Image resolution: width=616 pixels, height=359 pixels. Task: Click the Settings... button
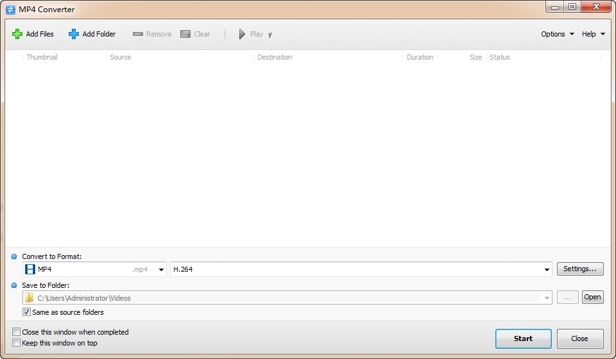click(x=580, y=269)
